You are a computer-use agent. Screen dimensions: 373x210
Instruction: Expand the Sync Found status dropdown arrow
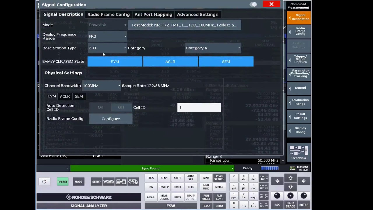coord(232,168)
